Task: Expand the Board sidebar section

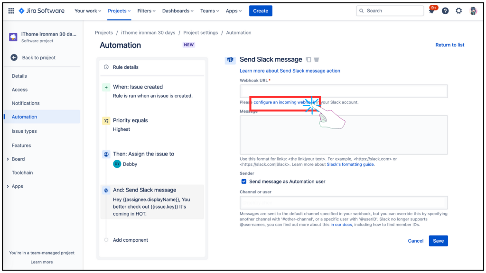Action: (x=8, y=159)
